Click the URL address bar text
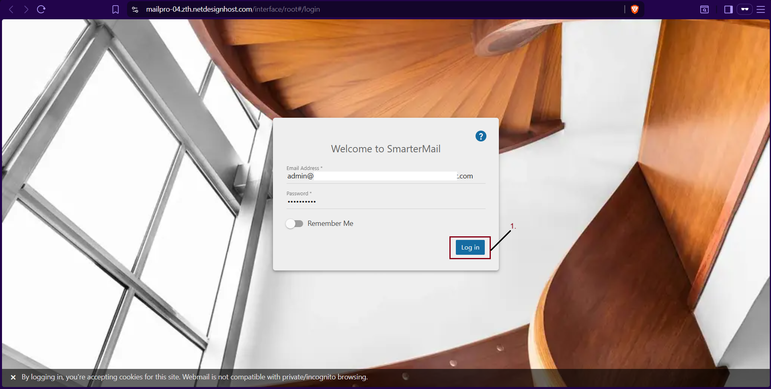Viewport: 771px width, 389px height. pyautogui.click(x=233, y=9)
